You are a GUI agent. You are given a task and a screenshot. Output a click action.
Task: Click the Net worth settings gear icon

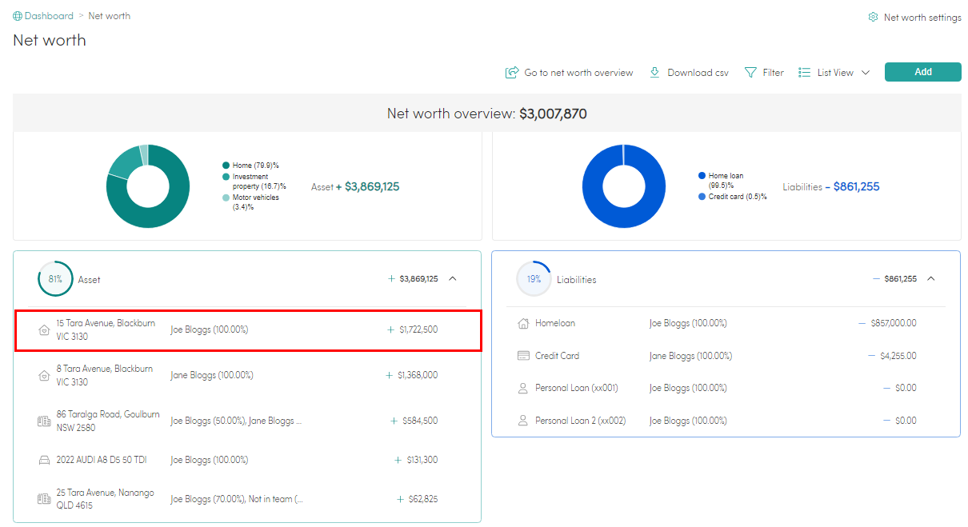click(x=873, y=18)
